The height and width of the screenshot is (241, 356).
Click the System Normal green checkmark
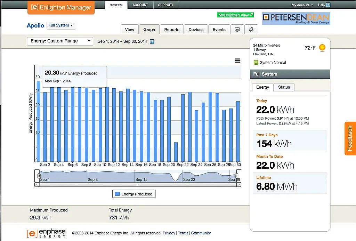click(x=256, y=63)
